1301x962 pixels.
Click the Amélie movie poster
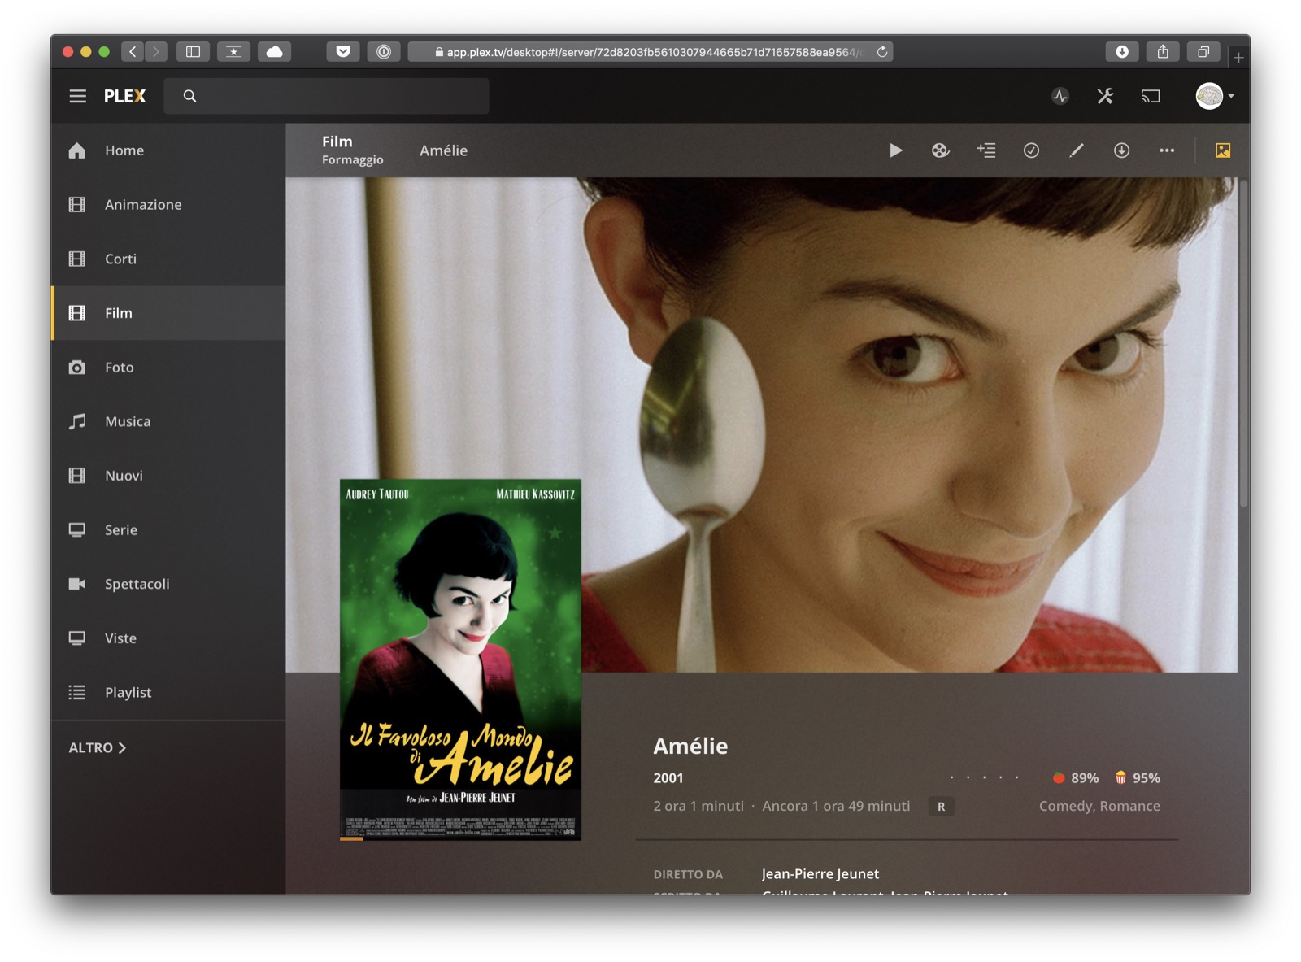[460, 659]
